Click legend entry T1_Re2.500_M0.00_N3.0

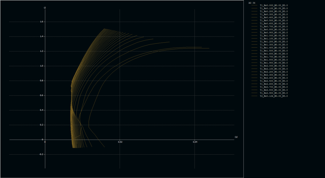tap(274, 81)
